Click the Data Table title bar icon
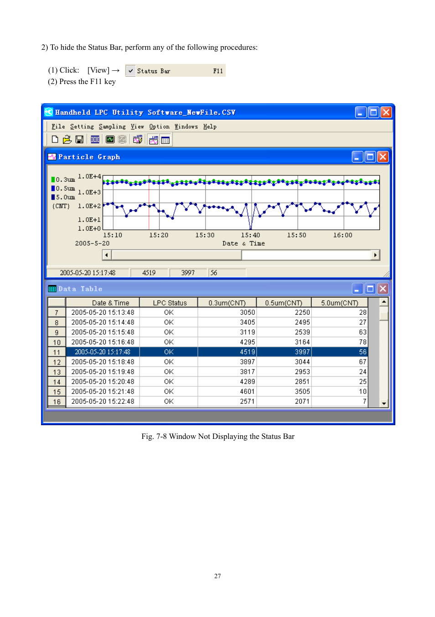435x617 pixels. click(52, 289)
